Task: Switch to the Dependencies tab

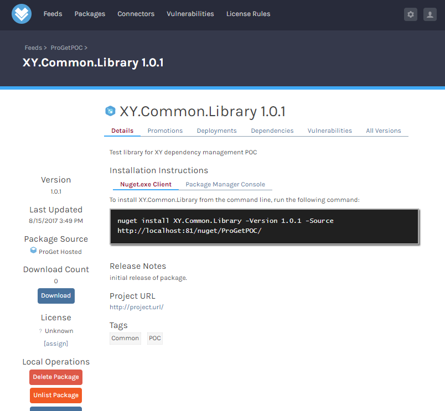Action: 272,131
